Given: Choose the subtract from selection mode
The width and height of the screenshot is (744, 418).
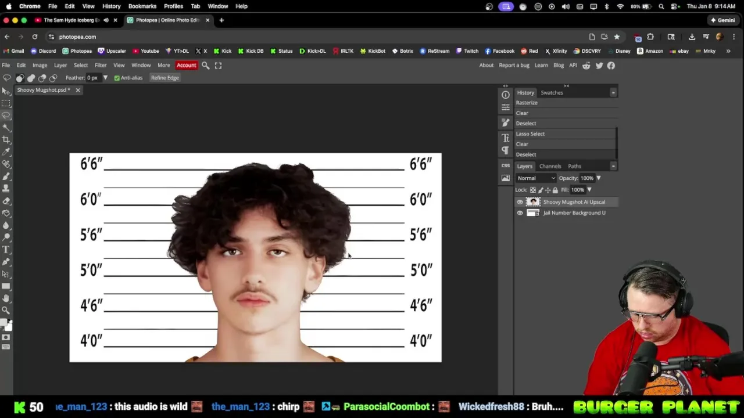Looking at the screenshot, I should pyautogui.click(x=42, y=78).
